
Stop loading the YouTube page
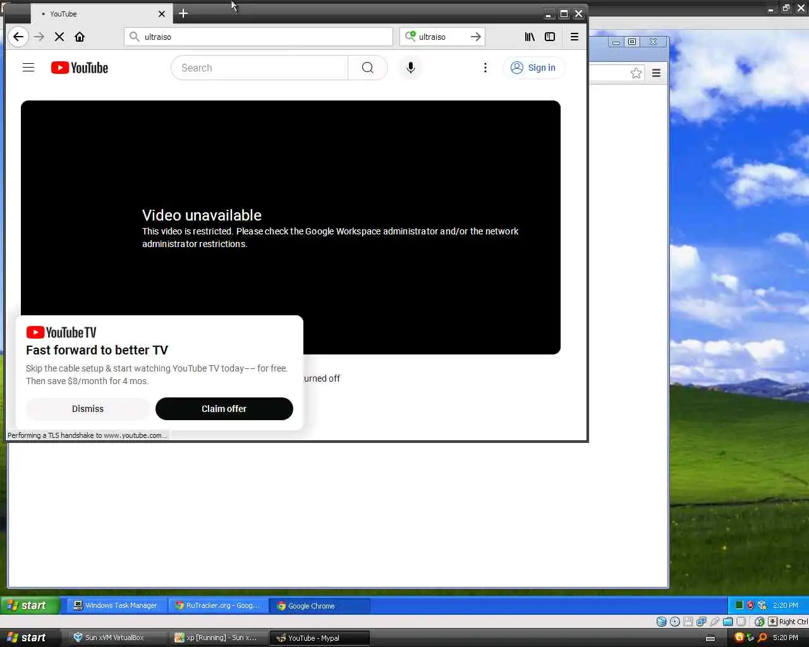[59, 37]
